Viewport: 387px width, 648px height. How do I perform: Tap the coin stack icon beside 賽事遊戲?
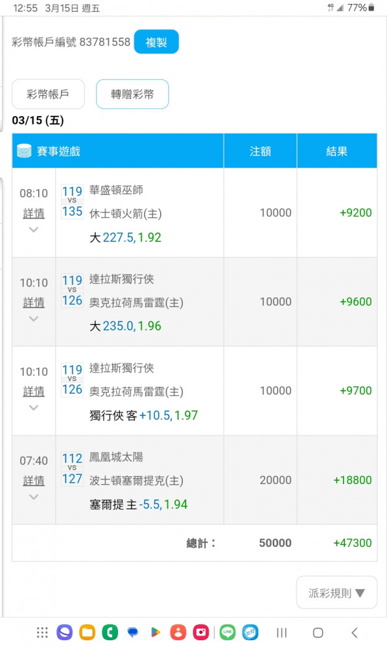coord(25,151)
